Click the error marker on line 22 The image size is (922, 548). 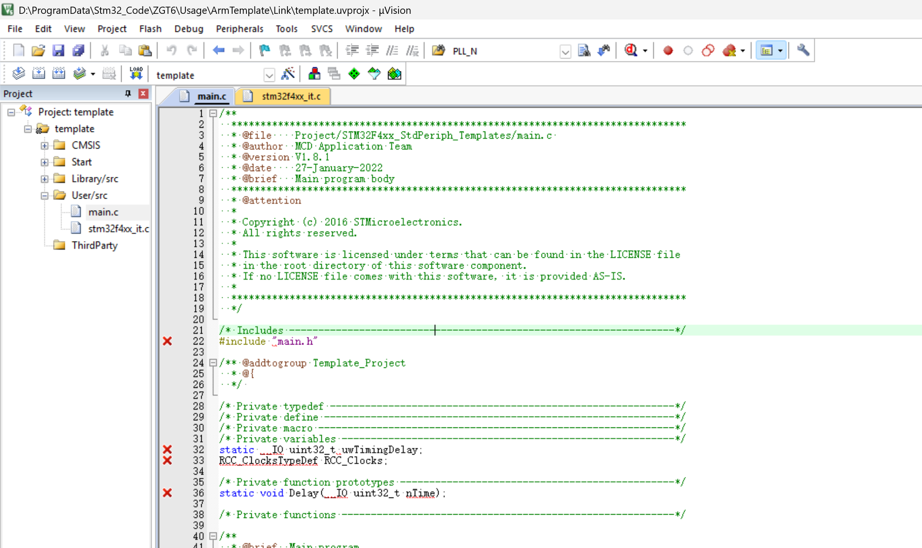[167, 341]
